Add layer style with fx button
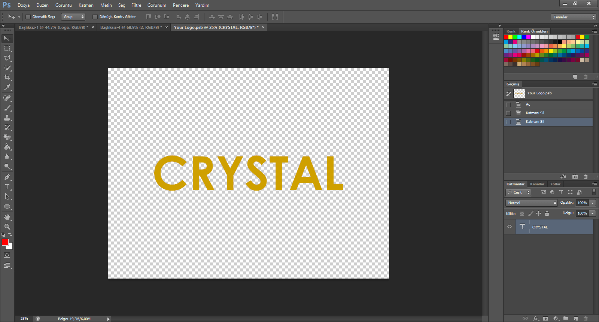 click(x=536, y=319)
